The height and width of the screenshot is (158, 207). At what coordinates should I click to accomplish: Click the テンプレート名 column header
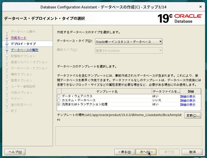(x=107, y=92)
